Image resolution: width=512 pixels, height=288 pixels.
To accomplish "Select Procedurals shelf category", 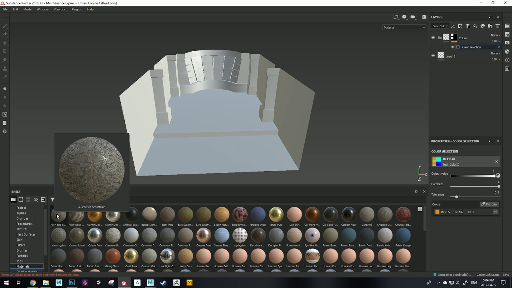I will pos(24,224).
